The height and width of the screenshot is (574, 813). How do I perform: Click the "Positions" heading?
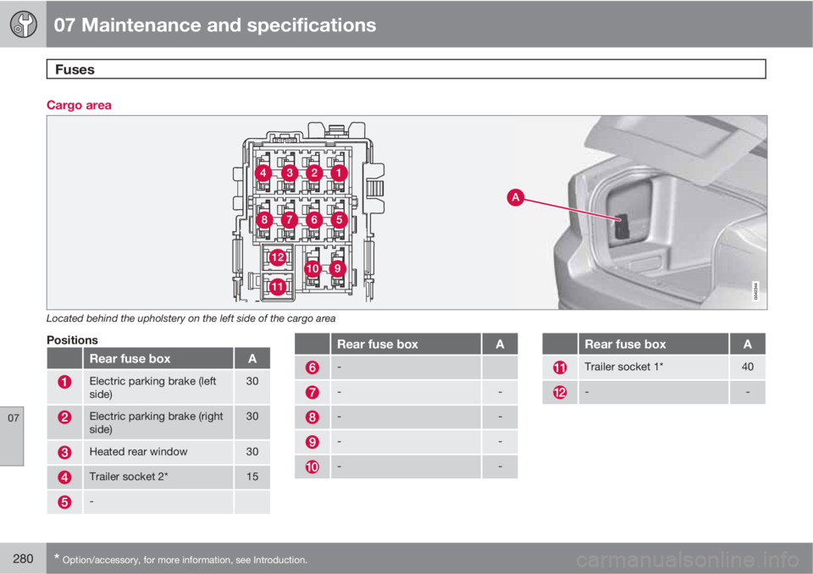click(72, 340)
